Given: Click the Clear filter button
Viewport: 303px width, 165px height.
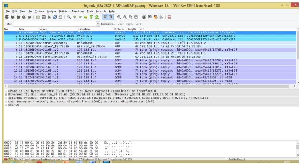Looking at the screenshot, I should click(x=120, y=24).
